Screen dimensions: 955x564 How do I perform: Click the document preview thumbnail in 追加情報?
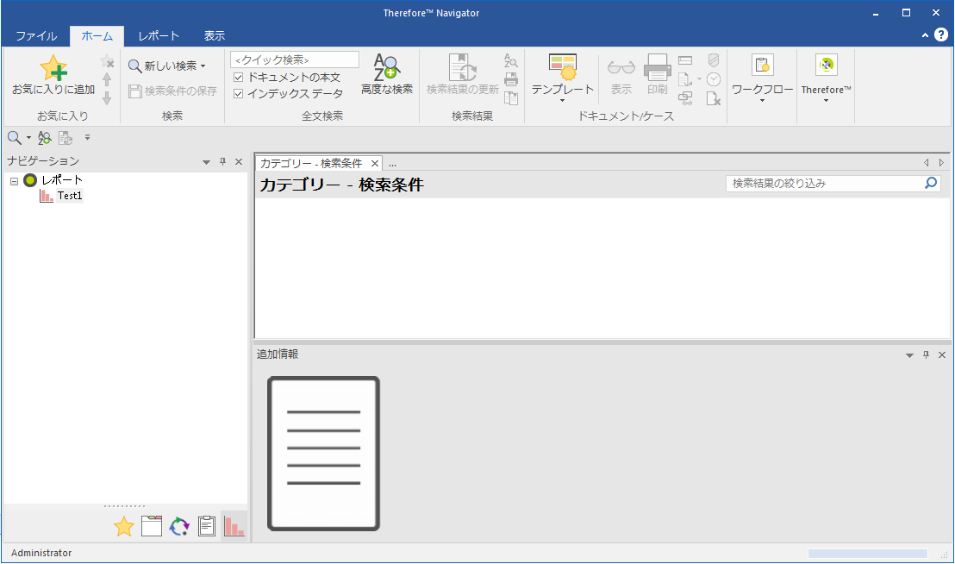(x=323, y=453)
